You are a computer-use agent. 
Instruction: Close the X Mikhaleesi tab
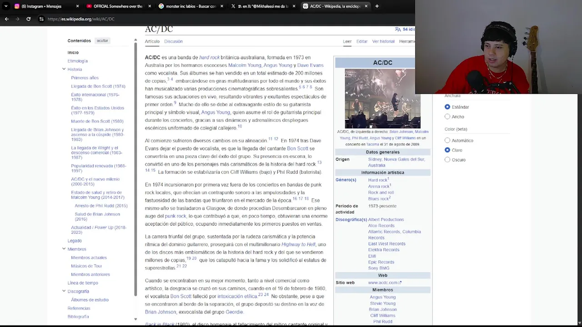click(294, 6)
